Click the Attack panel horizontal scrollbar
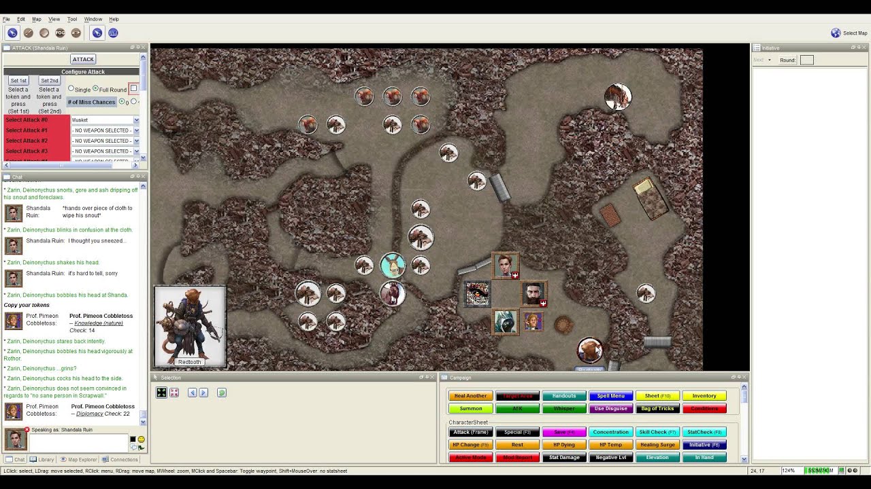 coord(71,165)
